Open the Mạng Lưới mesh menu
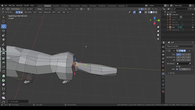 [47, 12]
